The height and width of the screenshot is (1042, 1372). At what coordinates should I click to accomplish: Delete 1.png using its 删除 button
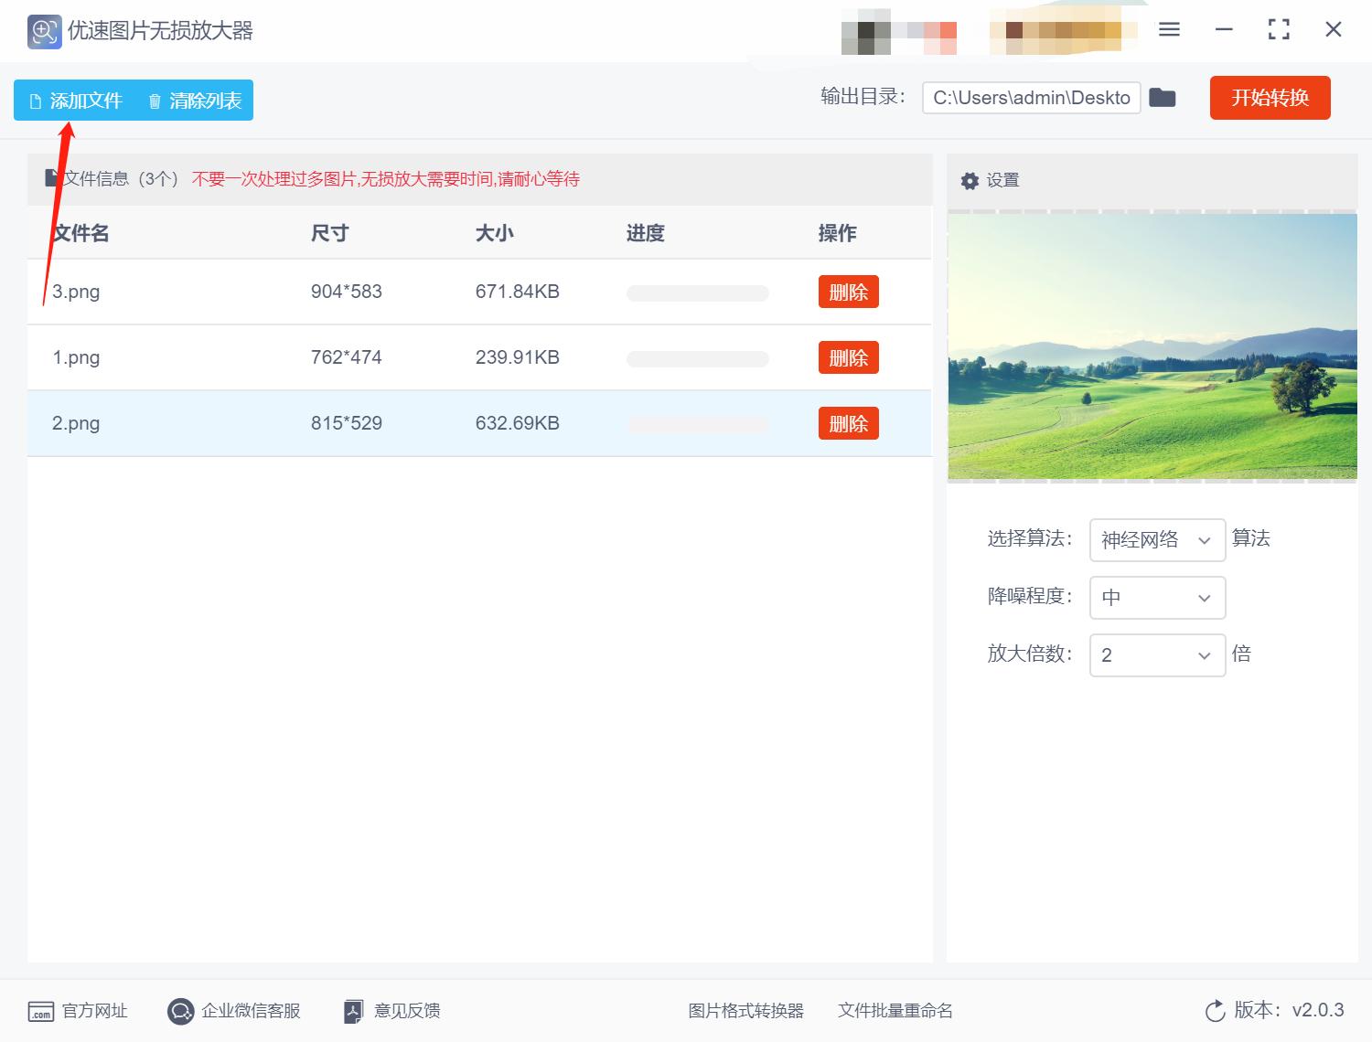(848, 357)
